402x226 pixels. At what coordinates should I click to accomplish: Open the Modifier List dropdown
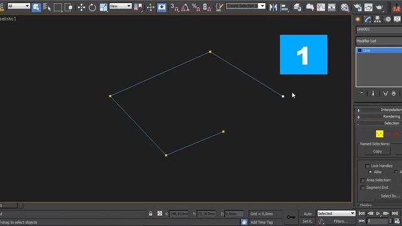379,41
